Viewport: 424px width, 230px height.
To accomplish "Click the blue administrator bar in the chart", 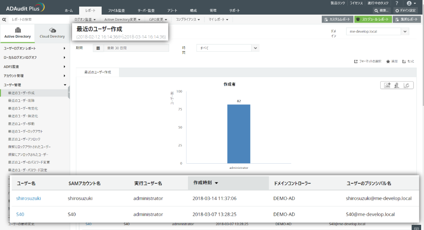I will click(x=238, y=134).
